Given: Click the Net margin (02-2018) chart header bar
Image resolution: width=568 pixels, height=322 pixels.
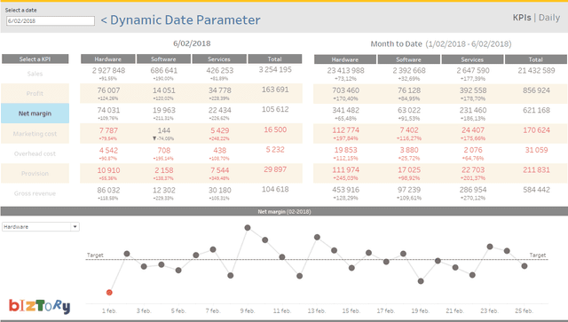Looking at the screenshot, I should (x=284, y=211).
